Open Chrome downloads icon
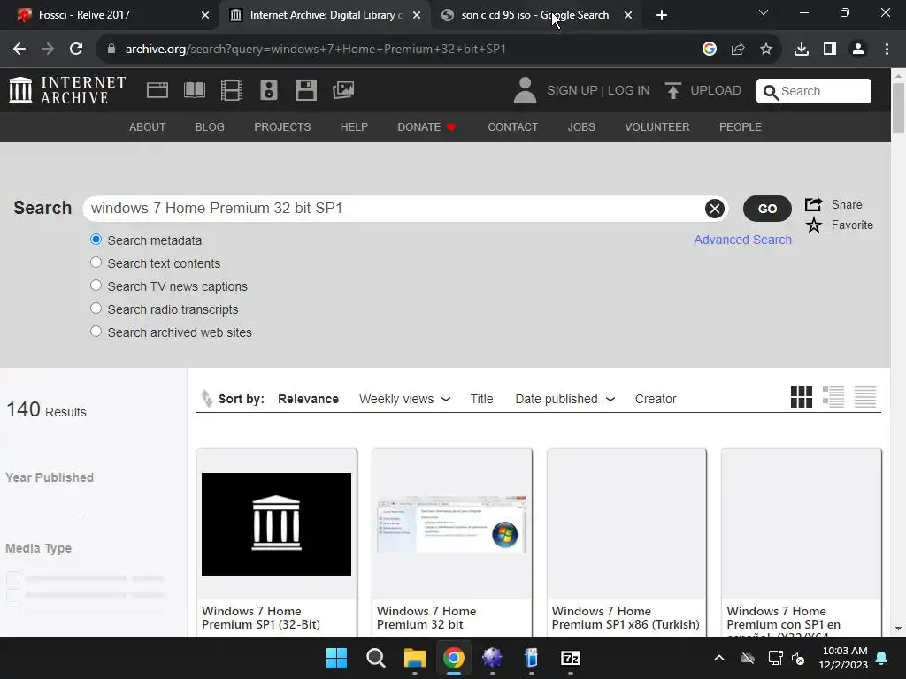The image size is (906, 679). (801, 50)
